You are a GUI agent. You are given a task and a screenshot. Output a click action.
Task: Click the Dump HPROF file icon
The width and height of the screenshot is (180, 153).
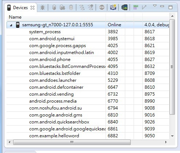62,8
